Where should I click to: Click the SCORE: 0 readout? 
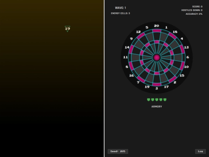coord(197,7)
